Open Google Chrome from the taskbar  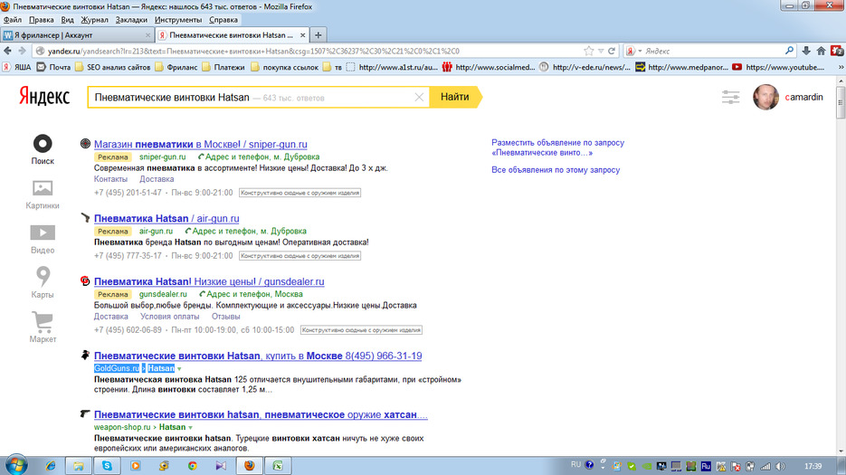tap(192, 465)
